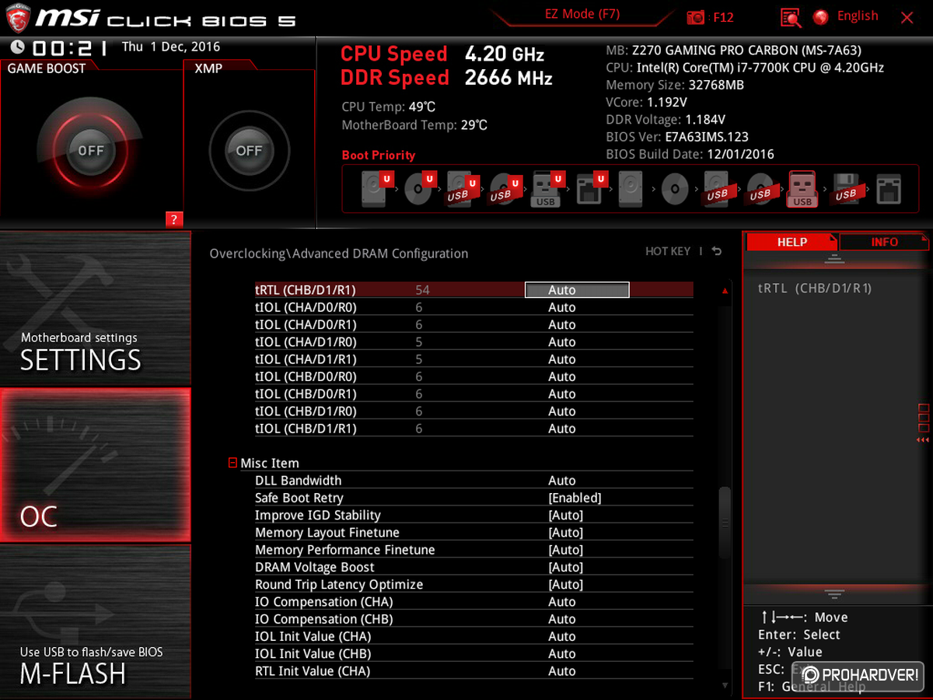Collapse the Misc Item section
Viewport: 933px width, 700px height.
(x=232, y=463)
